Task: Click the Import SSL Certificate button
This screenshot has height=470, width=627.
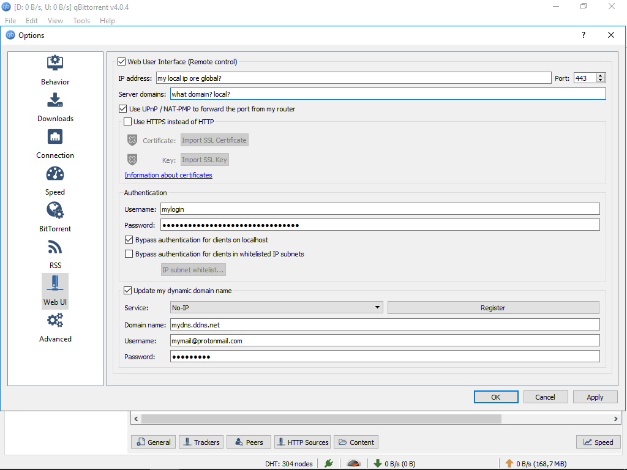Action: pos(214,140)
